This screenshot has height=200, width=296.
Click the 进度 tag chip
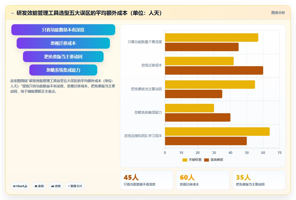(56, 186)
